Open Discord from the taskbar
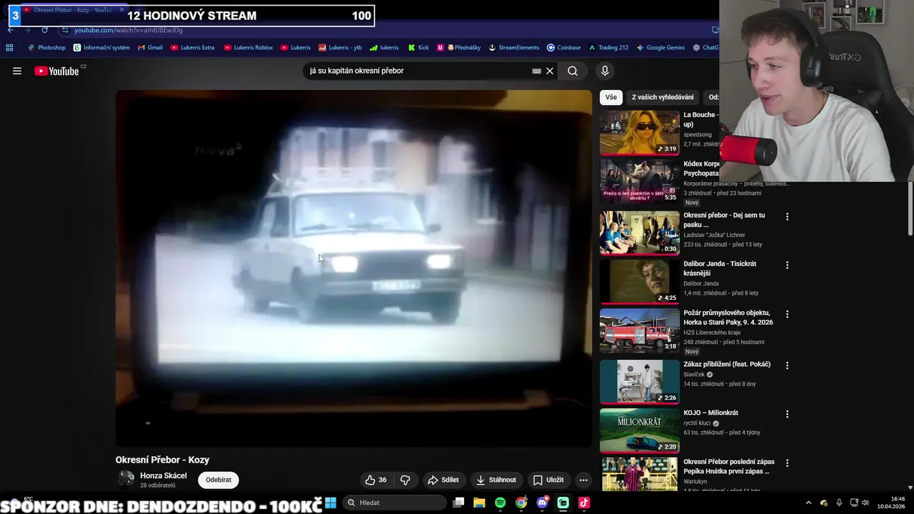The height and width of the screenshot is (514, 914). (542, 503)
